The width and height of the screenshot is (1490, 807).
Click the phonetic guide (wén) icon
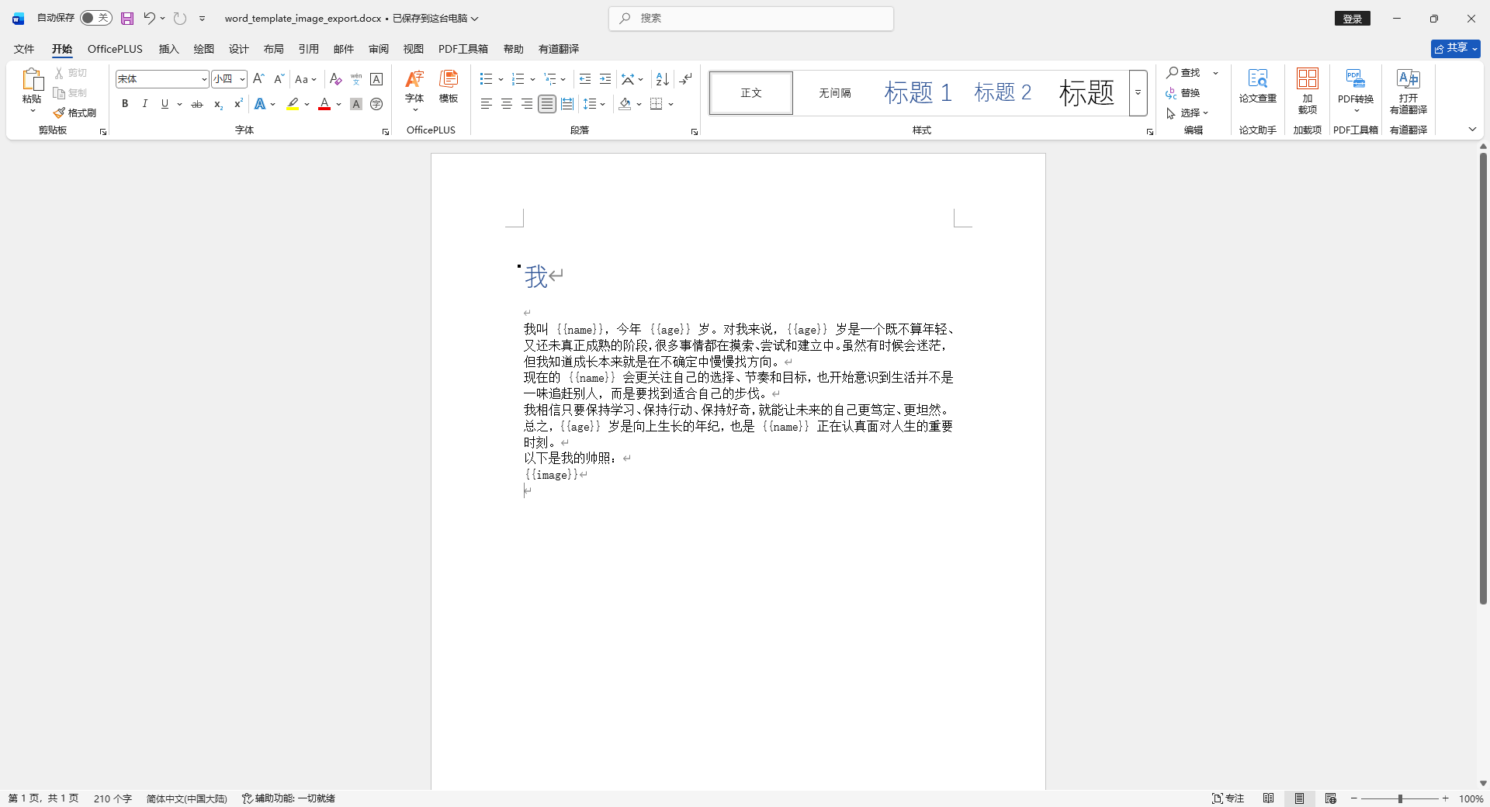click(x=356, y=79)
